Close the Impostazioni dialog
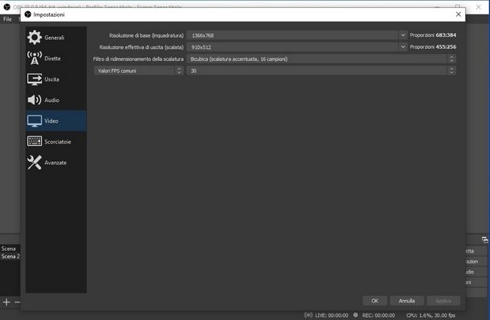490x320 pixels. pyautogui.click(x=458, y=14)
